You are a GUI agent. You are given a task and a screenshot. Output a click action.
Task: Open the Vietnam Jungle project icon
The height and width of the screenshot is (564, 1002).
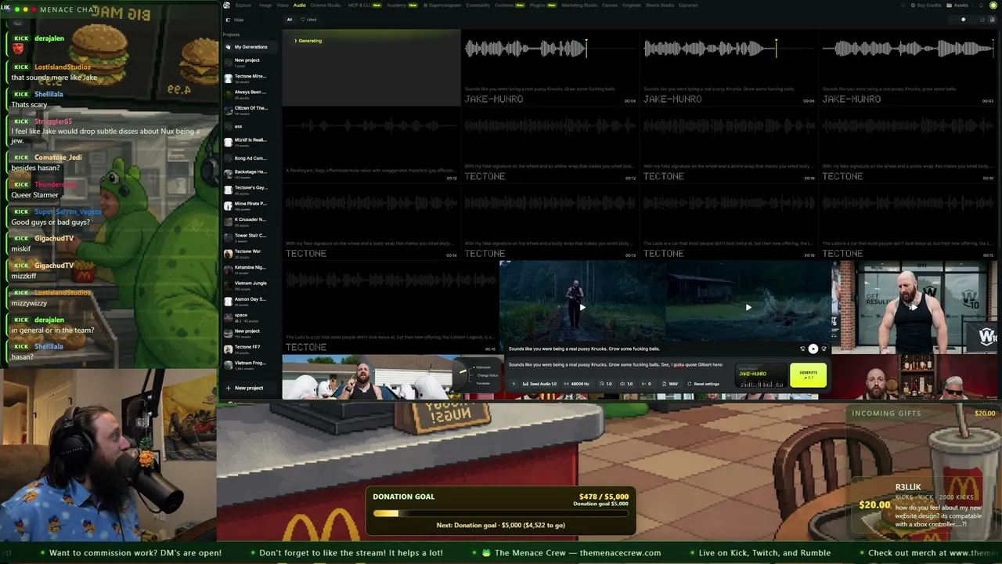(229, 284)
